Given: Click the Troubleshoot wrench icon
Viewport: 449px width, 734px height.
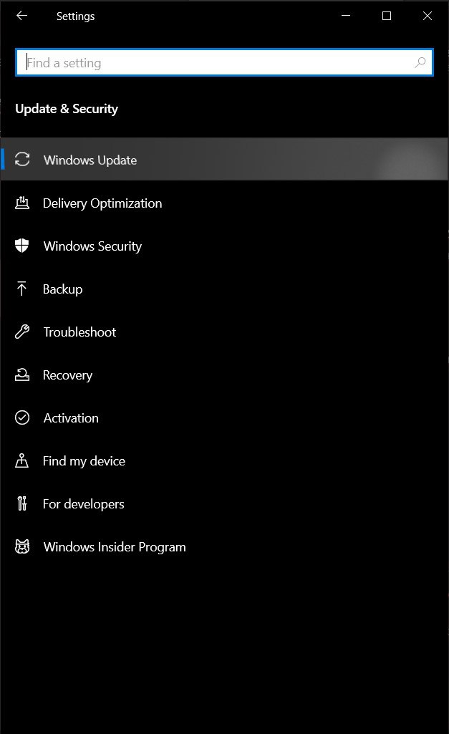Looking at the screenshot, I should tap(22, 332).
